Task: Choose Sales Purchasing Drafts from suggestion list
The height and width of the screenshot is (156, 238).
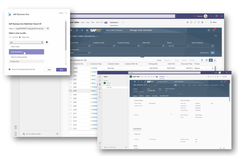Action: click(26, 57)
